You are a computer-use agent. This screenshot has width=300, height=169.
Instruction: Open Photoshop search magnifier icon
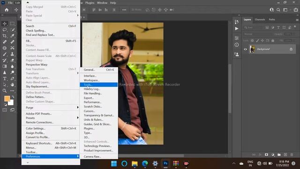click(278, 10)
